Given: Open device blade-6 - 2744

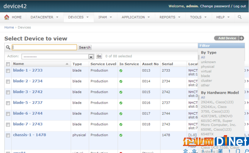Looking at the screenshot, I should pos(28,113).
